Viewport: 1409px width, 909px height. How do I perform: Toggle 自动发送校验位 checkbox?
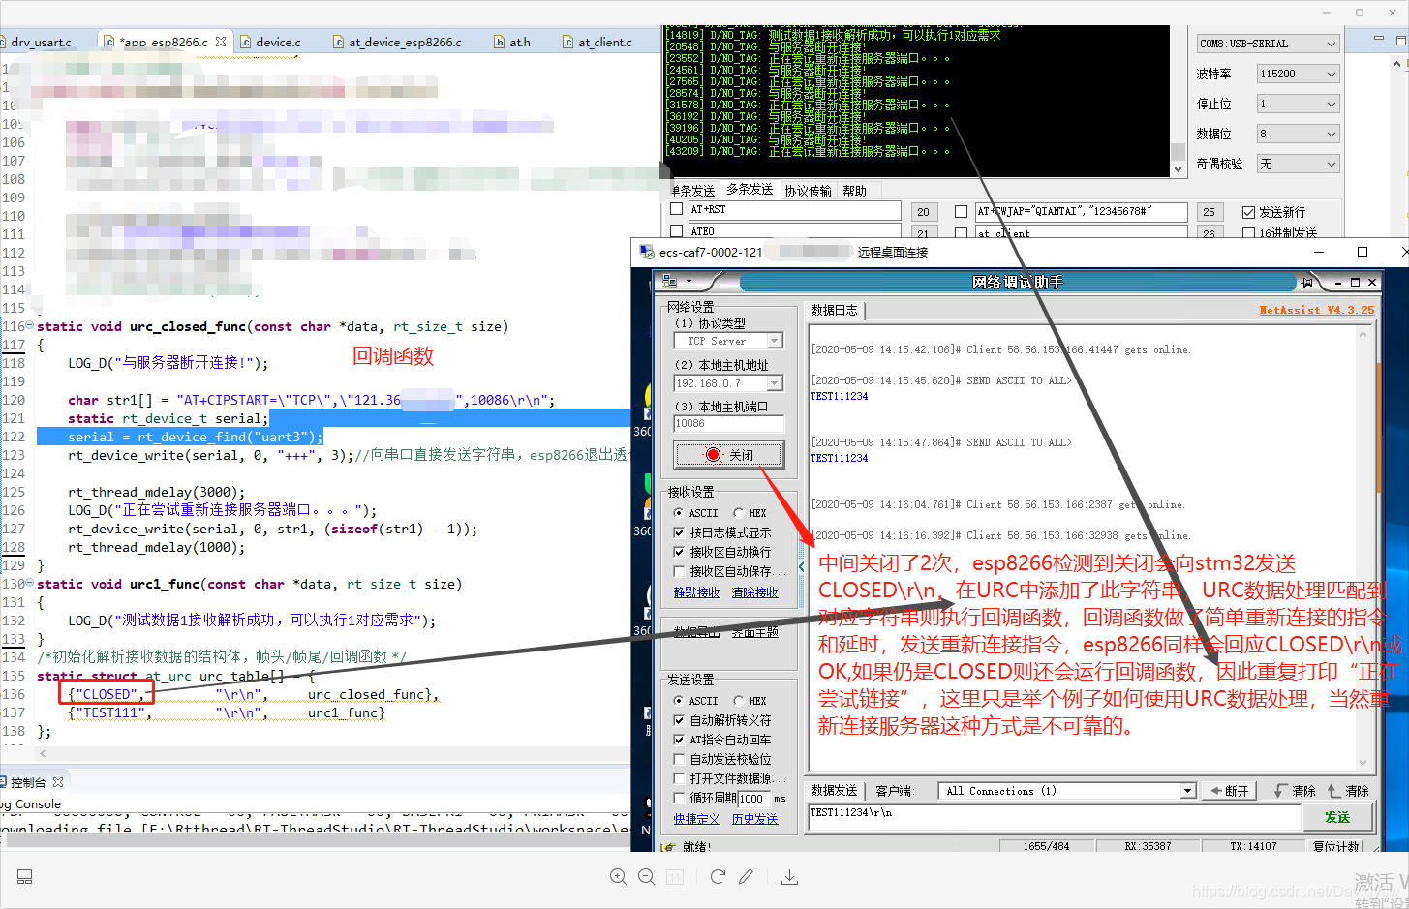point(679,759)
